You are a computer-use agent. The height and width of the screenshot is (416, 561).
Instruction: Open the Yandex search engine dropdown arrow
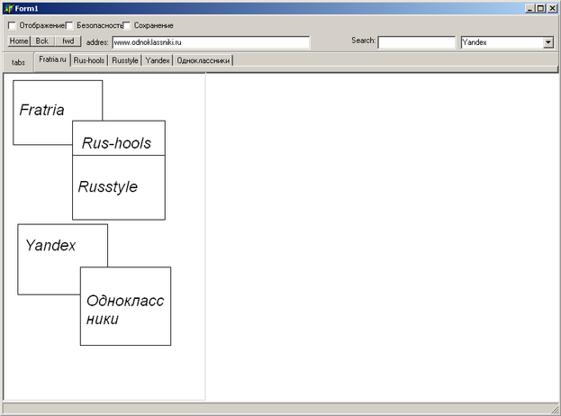coord(548,42)
